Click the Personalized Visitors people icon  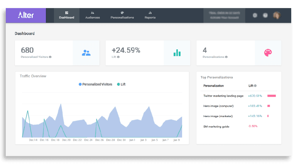click(86, 53)
